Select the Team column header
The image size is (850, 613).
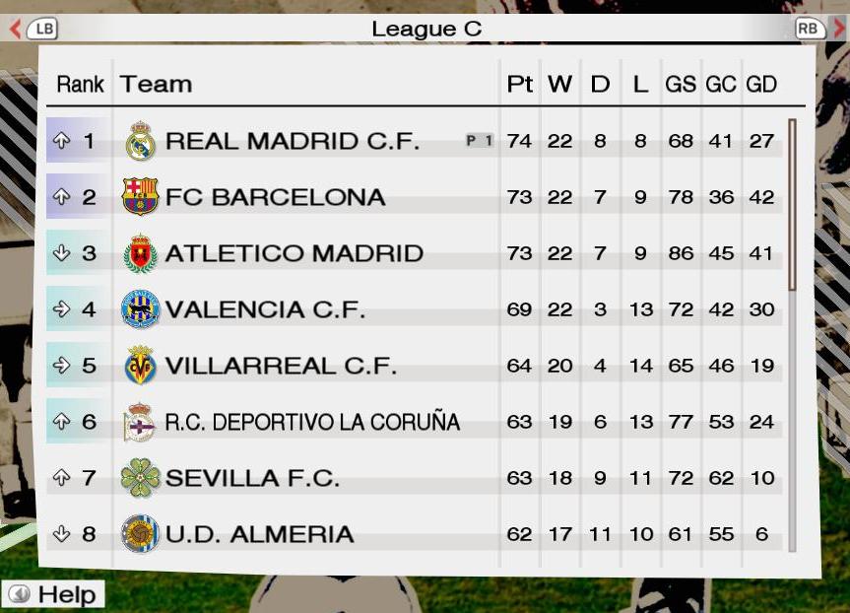(x=156, y=84)
